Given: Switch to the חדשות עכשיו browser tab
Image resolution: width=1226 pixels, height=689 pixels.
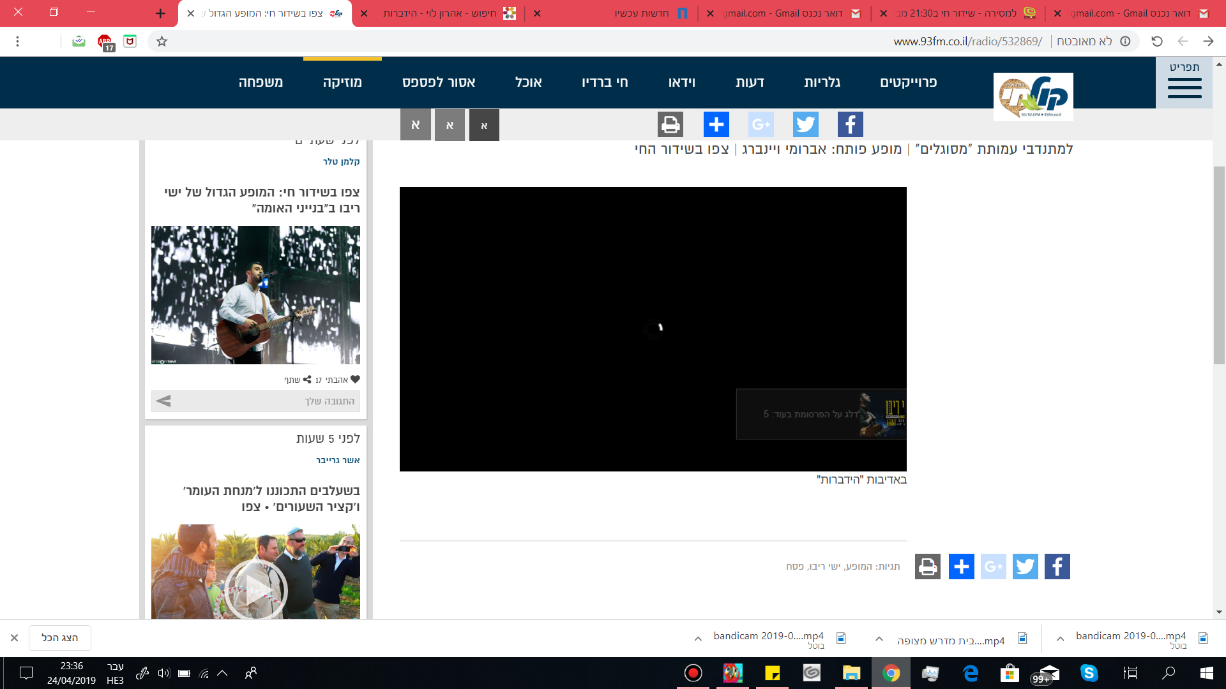Looking at the screenshot, I should [642, 13].
